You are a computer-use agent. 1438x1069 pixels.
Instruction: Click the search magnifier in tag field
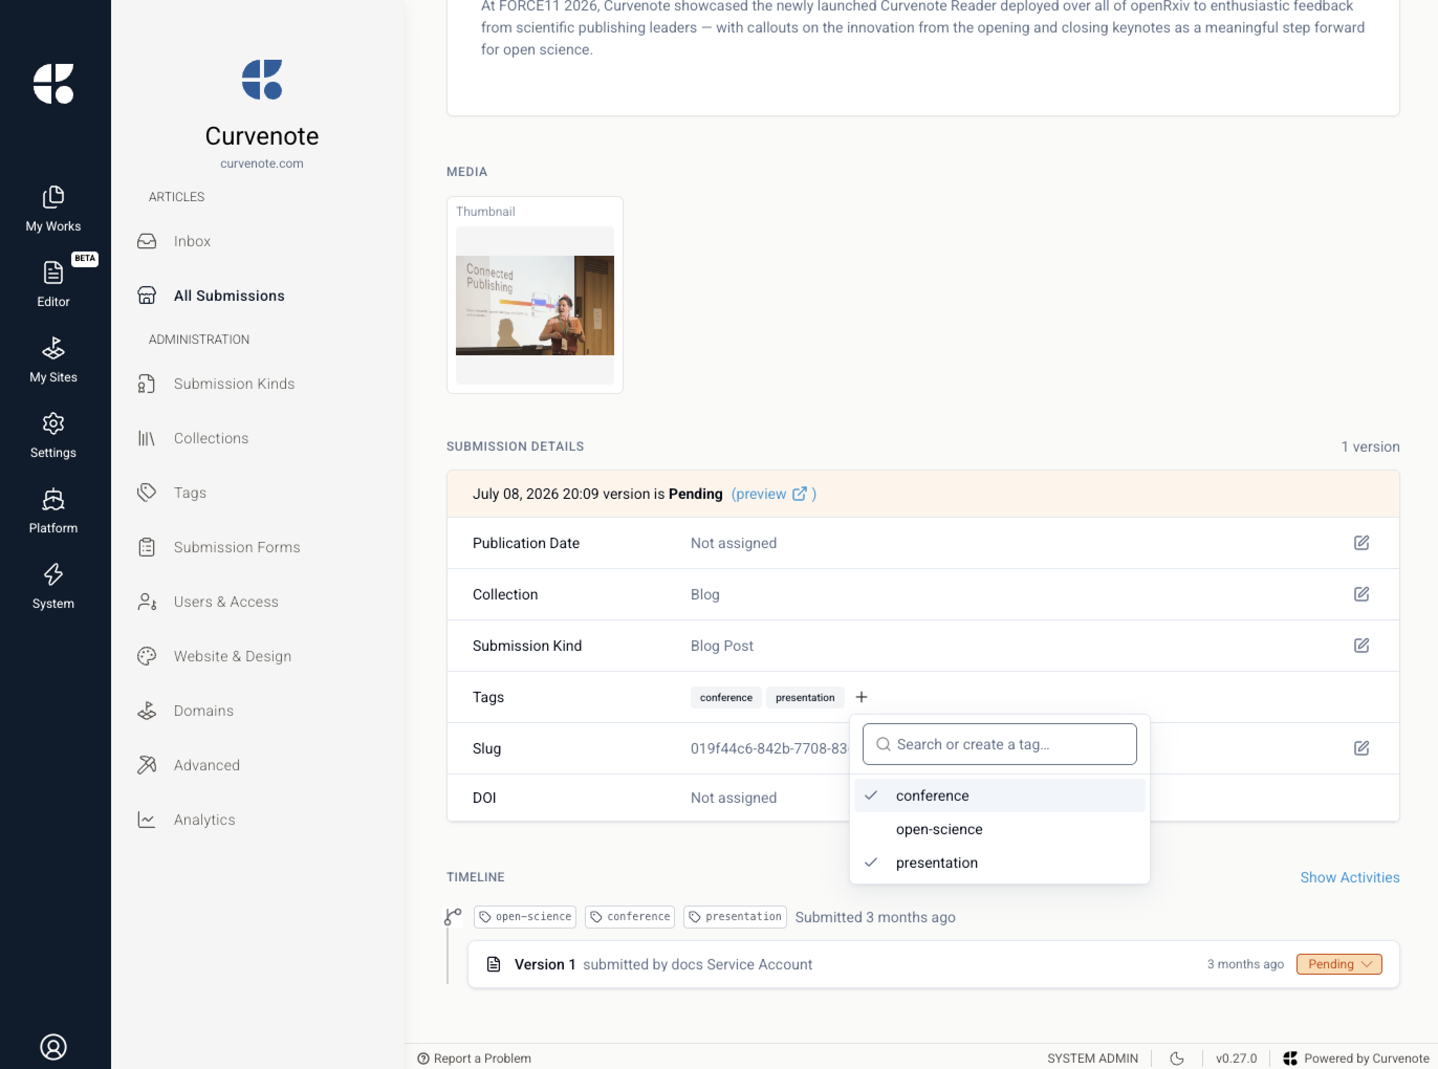883,744
